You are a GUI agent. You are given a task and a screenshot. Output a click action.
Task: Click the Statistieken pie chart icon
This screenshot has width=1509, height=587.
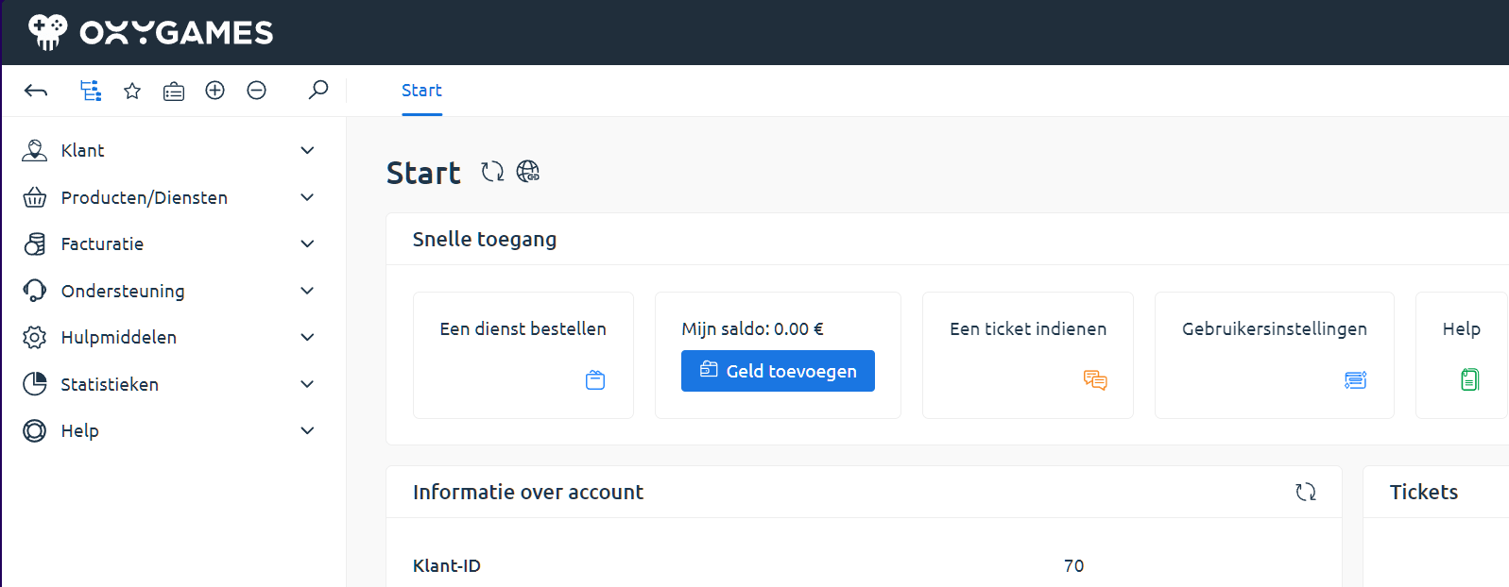35,384
